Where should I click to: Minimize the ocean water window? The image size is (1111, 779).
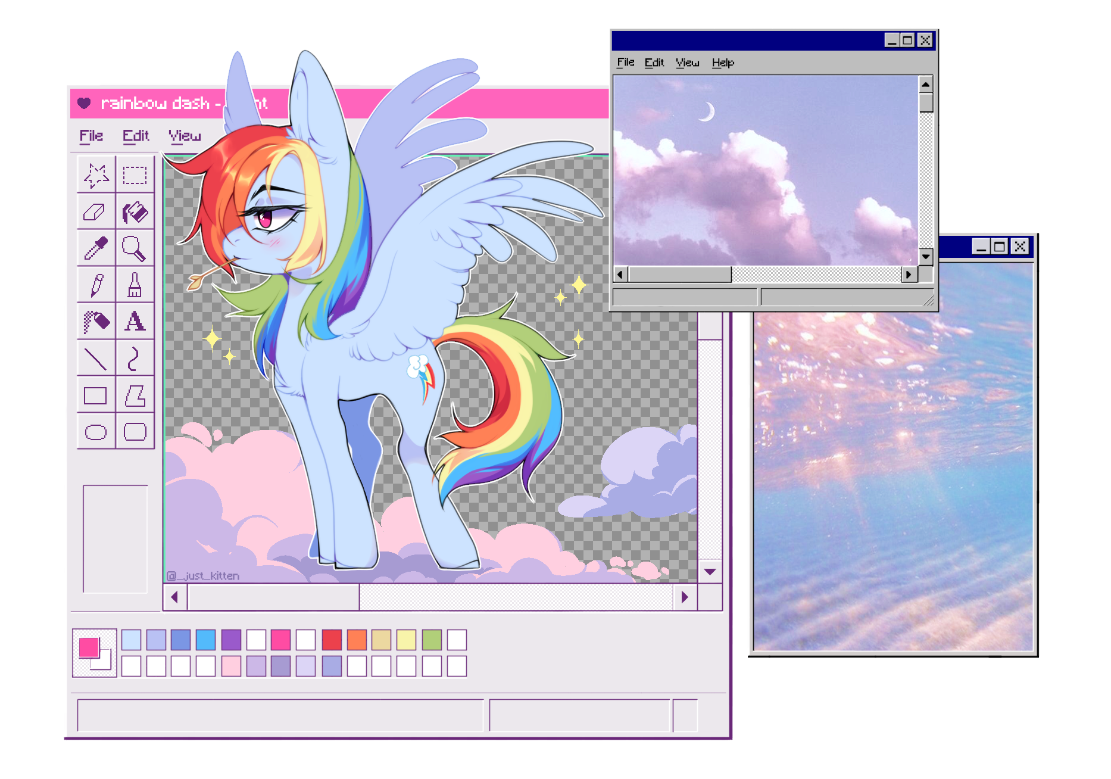(981, 247)
